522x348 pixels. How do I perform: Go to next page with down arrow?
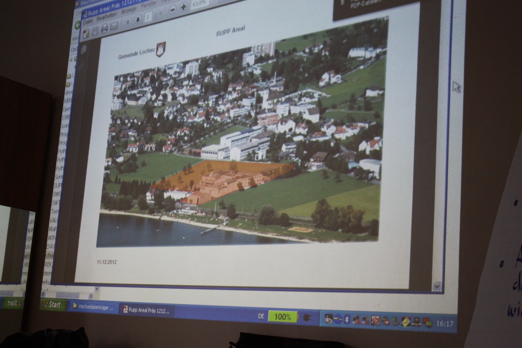138,19
